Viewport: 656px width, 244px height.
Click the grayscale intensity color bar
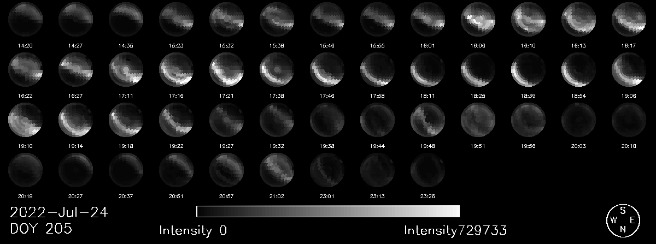tap(328, 211)
